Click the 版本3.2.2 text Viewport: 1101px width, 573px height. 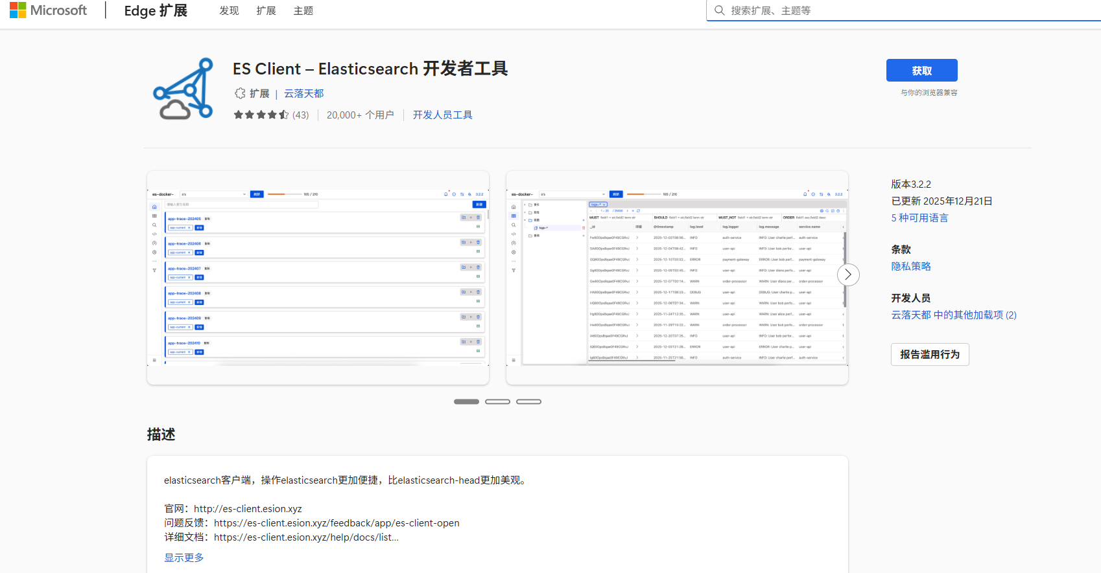(911, 184)
